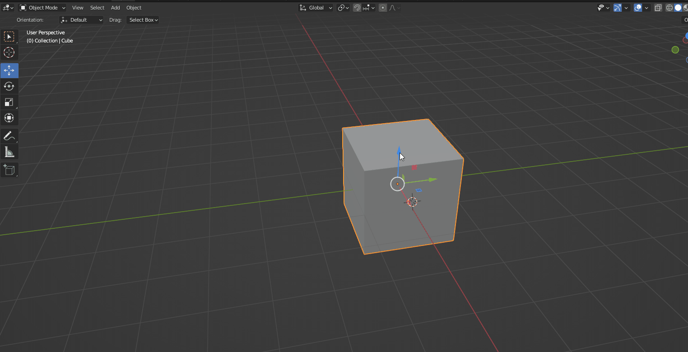Activate the Transform tool
The height and width of the screenshot is (352, 688).
pyautogui.click(x=9, y=118)
